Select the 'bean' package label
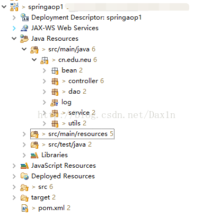Image resolution: width=203 pixels, height=218 pixels. coord(69,70)
